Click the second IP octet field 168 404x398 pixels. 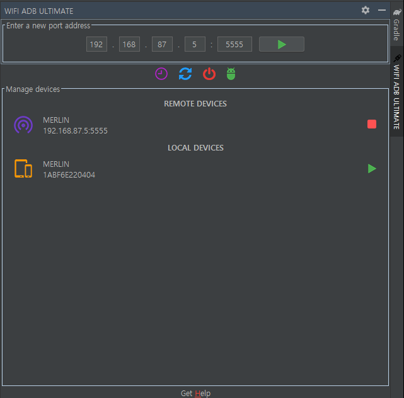pyautogui.click(x=129, y=44)
